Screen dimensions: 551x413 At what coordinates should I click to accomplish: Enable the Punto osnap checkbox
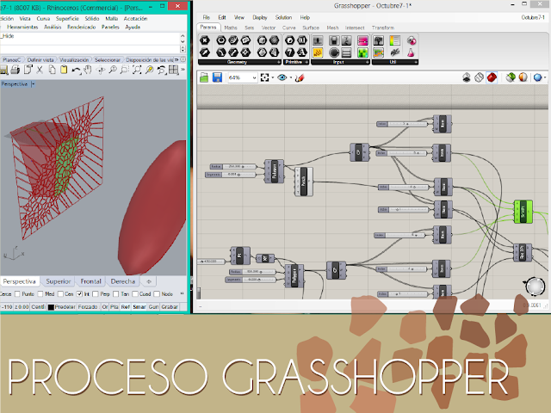click(17, 294)
